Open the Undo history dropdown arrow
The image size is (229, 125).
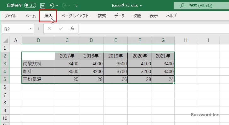coord(57,6)
